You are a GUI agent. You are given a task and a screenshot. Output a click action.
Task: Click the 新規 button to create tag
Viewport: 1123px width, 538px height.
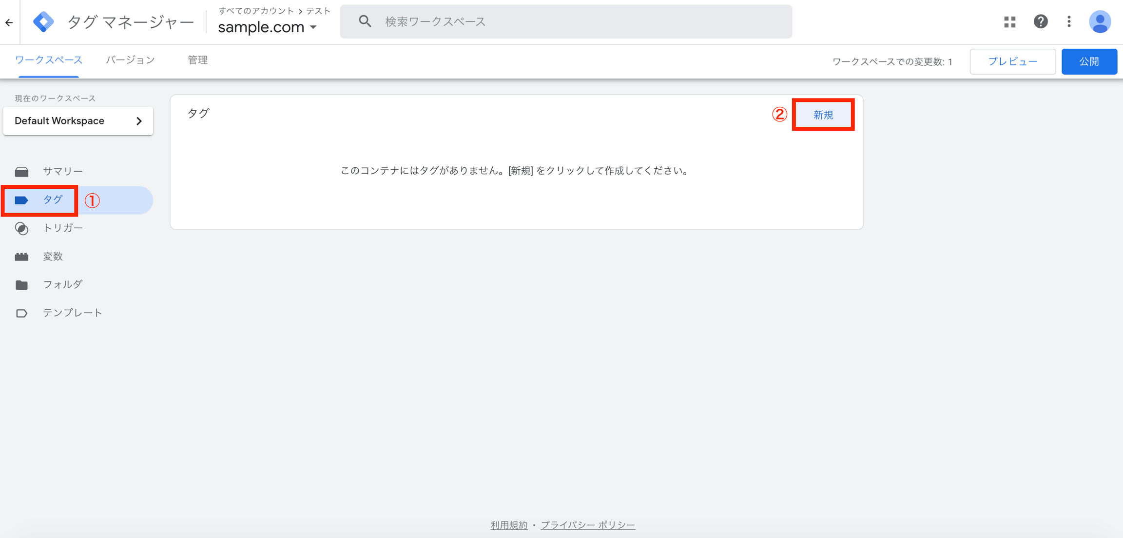click(823, 115)
